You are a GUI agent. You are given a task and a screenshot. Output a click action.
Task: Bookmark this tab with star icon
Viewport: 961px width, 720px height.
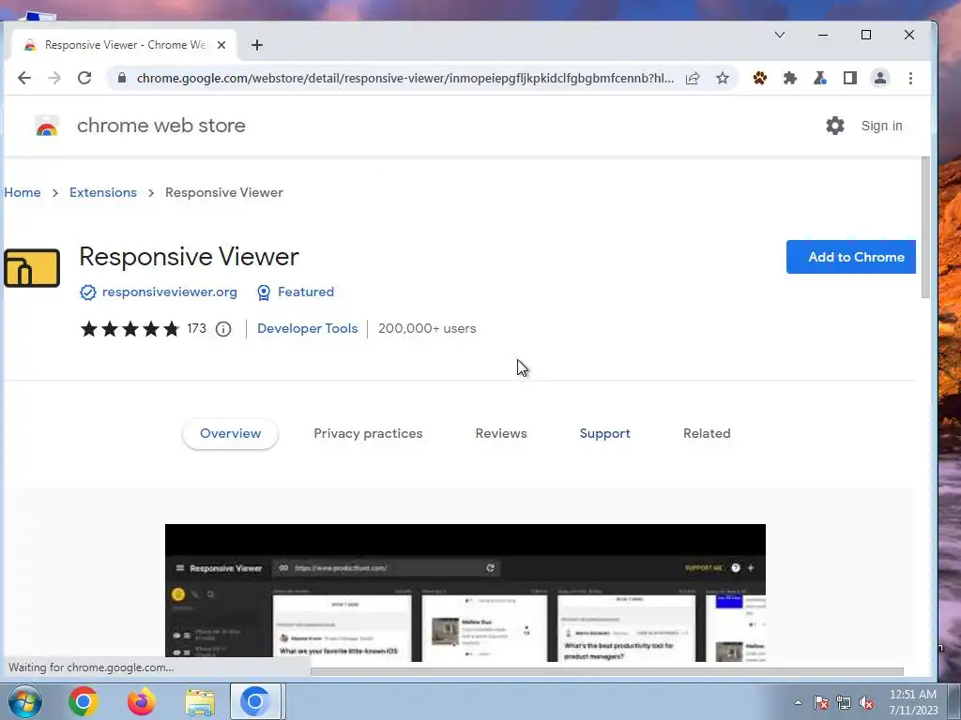tap(723, 78)
